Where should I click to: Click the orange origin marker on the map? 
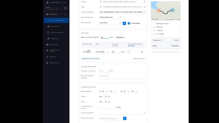point(159,11)
